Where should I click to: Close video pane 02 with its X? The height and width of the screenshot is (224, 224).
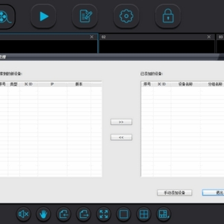click(209, 37)
